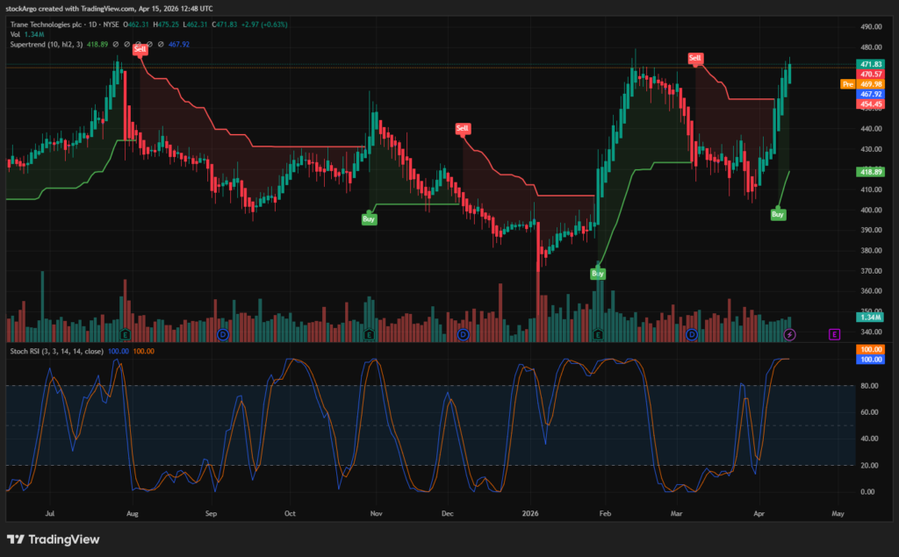Open the upcoming purple earnings E marker
Screen dimensions: 899x557
pyautogui.click(x=834, y=334)
